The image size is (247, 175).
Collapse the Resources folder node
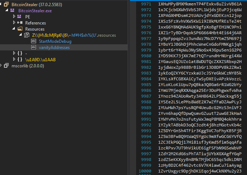pos(14,28)
